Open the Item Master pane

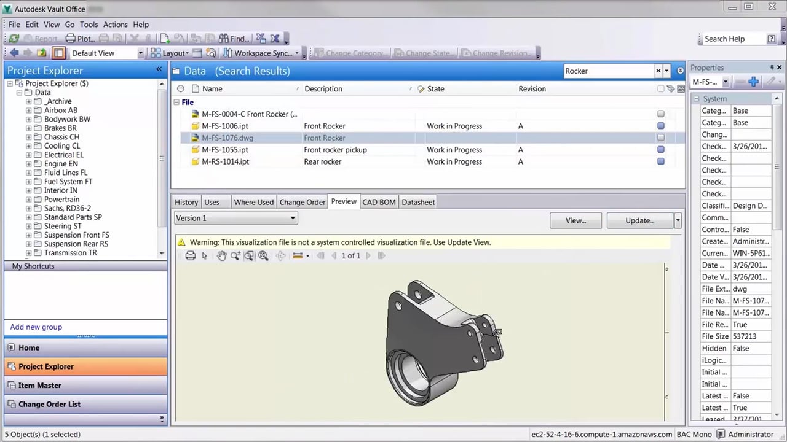tap(85, 386)
